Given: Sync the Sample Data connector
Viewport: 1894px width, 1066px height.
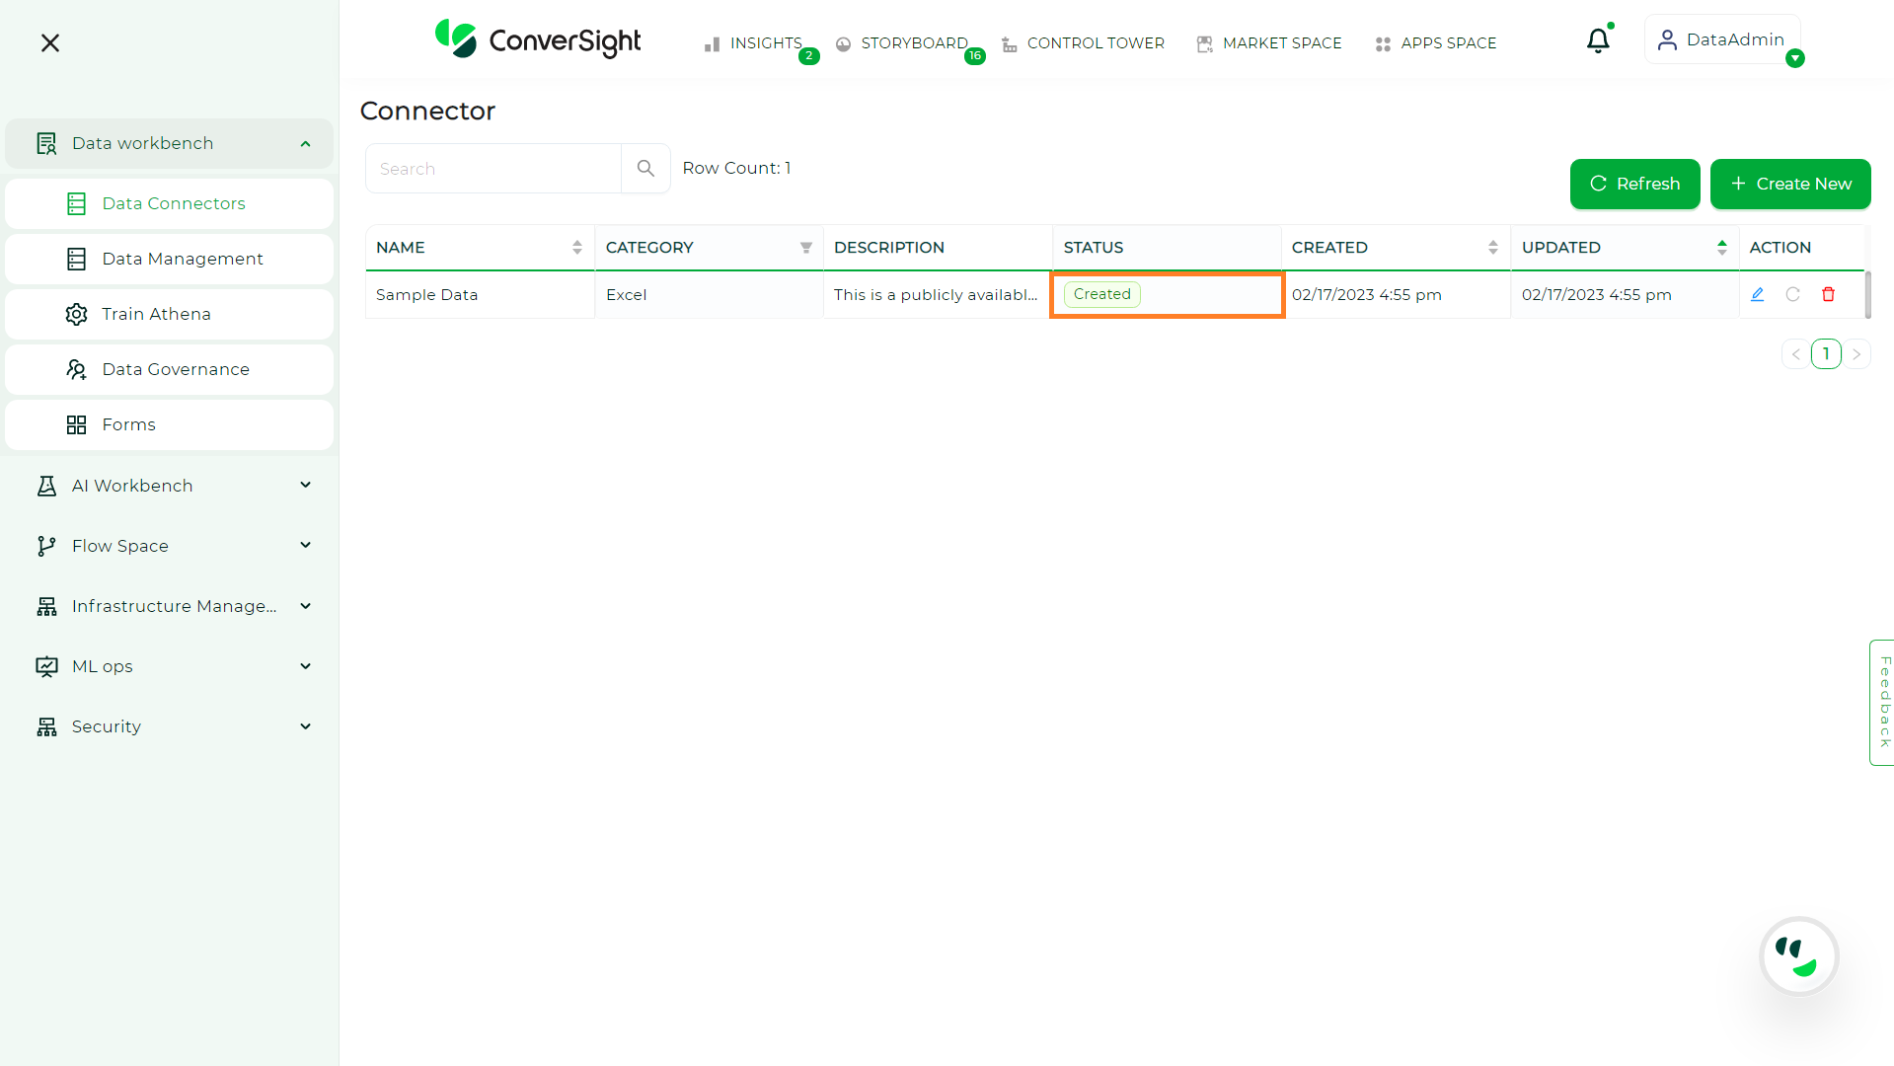Looking at the screenshot, I should [x=1793, y=294].
